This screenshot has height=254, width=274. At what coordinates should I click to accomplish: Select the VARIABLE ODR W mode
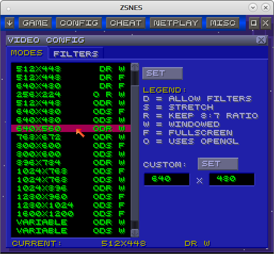[71, 222]
